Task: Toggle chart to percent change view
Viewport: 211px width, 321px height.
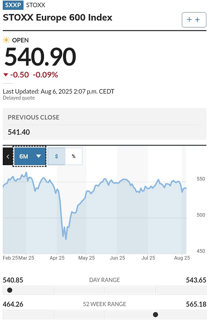Action: pos(74,156)
